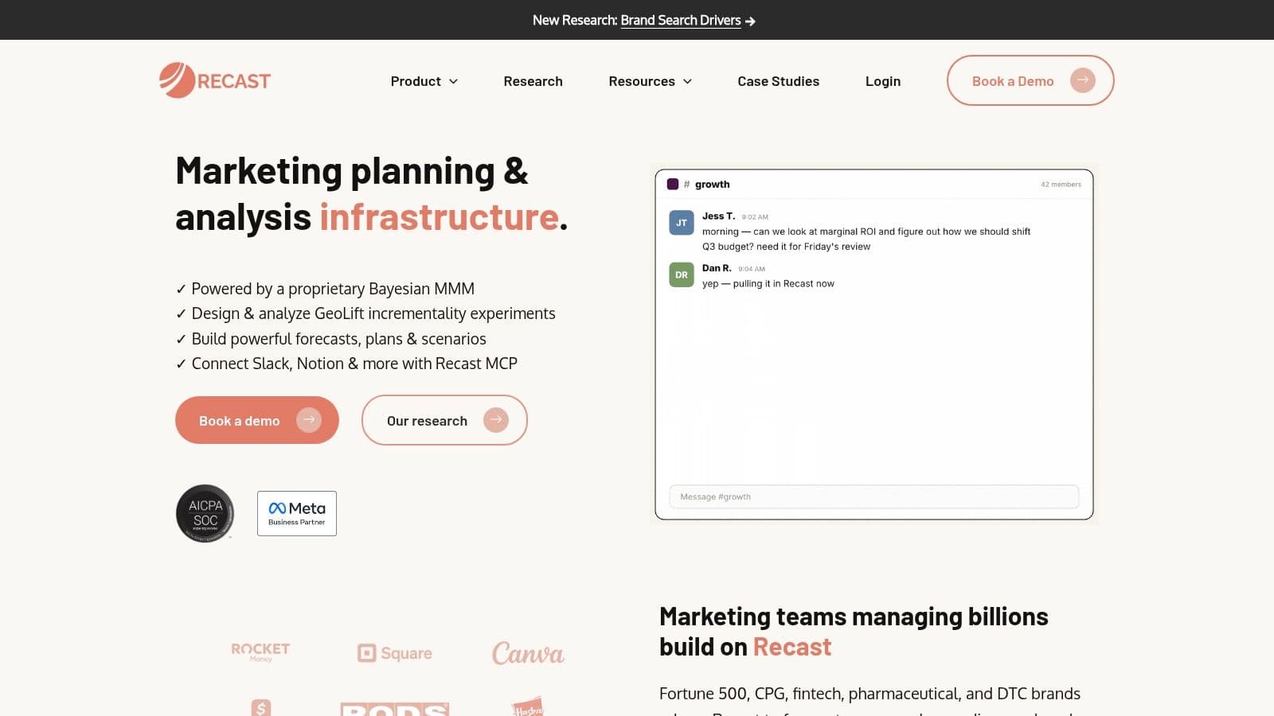The height and width of the screenshot is (716, 1274).
Task: Click the Square logo
Action: pyautogui.click(x=395, y=653)
